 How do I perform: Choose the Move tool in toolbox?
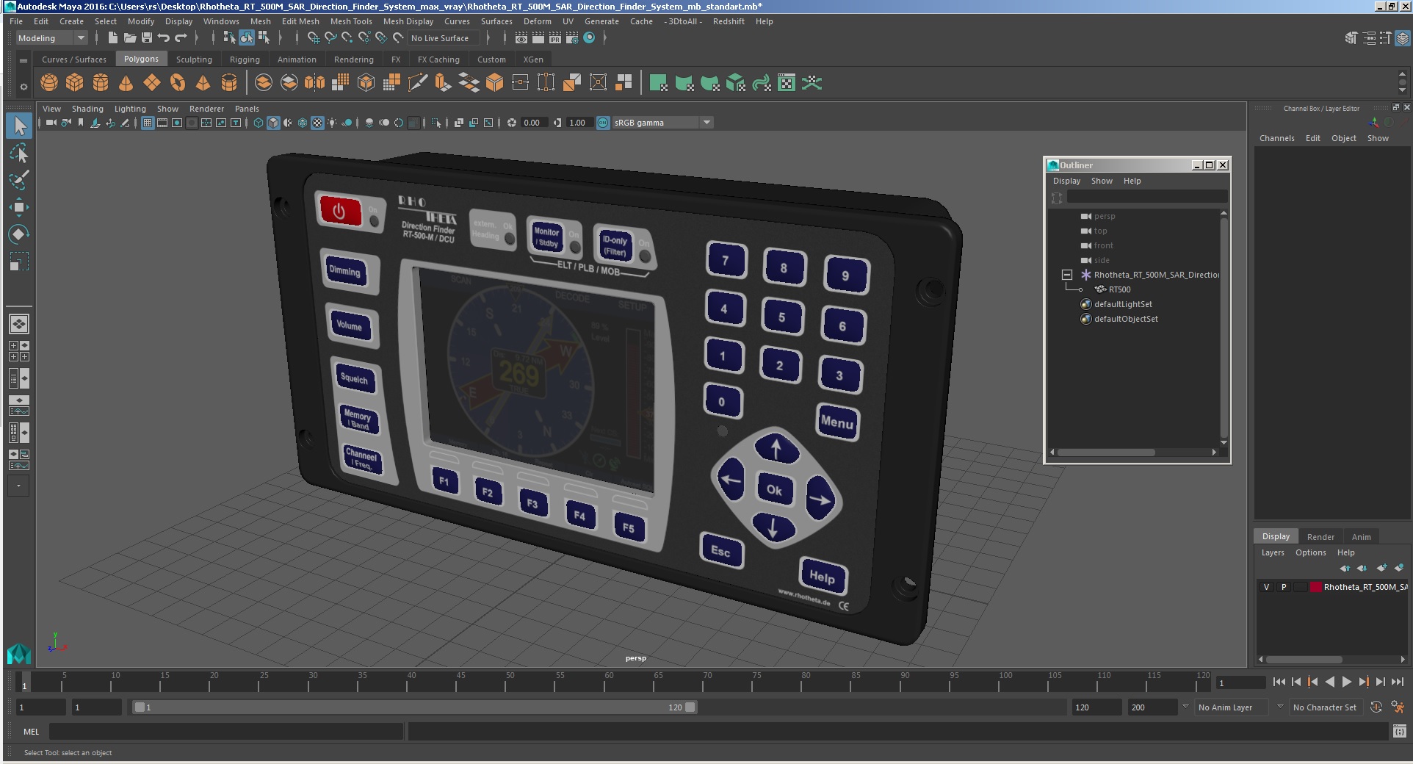(19, 207)
